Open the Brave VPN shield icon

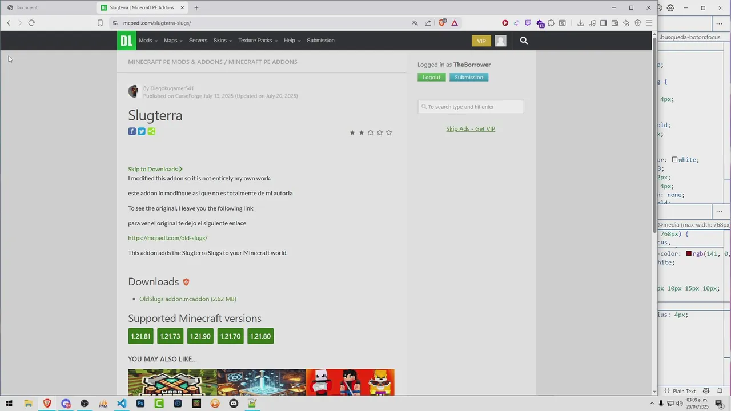pos(637,23)
